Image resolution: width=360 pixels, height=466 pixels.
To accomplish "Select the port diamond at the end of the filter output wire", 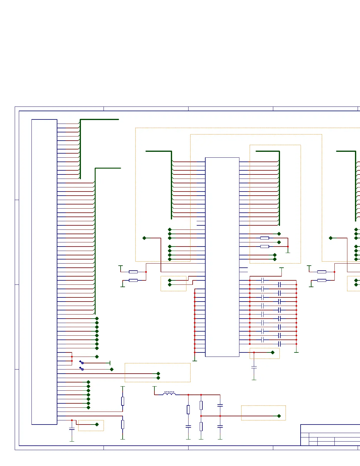I will pos(279,416).
